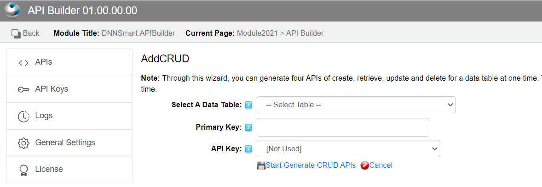Click help icon next to Select A Data Table
This screenshot has width=542, height=187.
click(248, 105)
